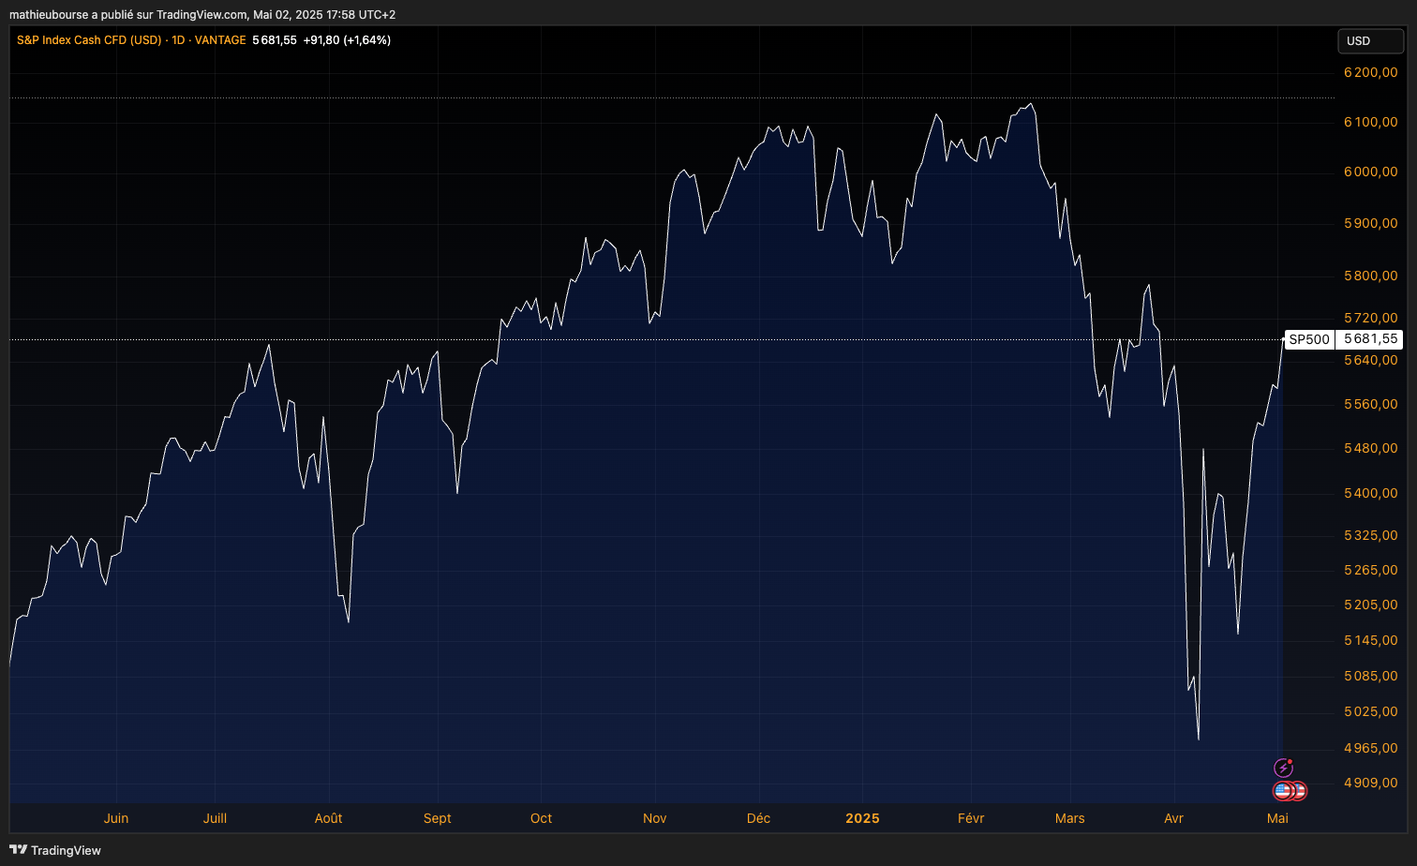Click the S&P Index Cash CFD title
The image size is (1417, 866).
pos(89,40)
